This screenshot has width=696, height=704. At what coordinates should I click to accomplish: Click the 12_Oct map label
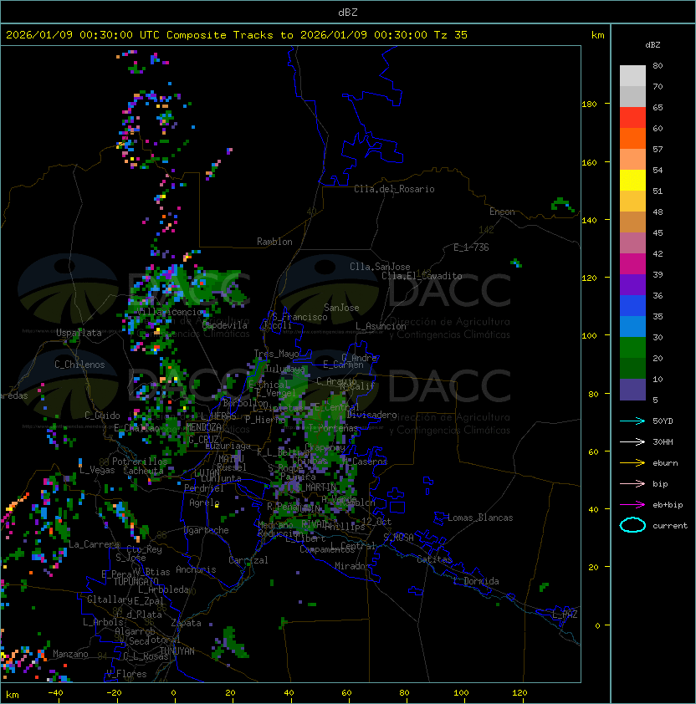coord(376,522)
